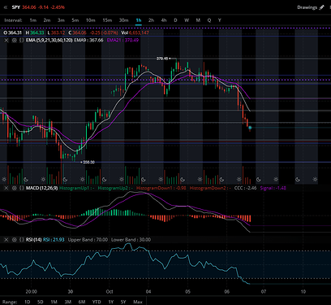Viewport: 331px width, 305px height.
Task: Switch to the daily D interval
Action: click(175, 20)
